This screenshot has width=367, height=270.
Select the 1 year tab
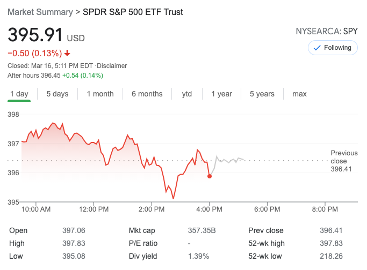[x=221, y=94]
